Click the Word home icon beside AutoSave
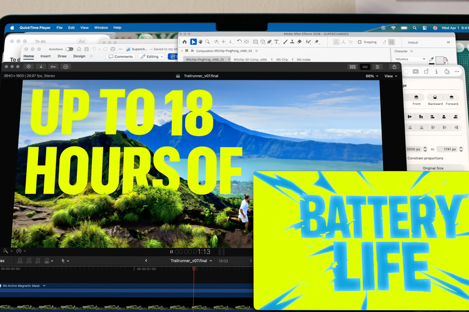Viewport: 469px width, 312px height. 79,49
